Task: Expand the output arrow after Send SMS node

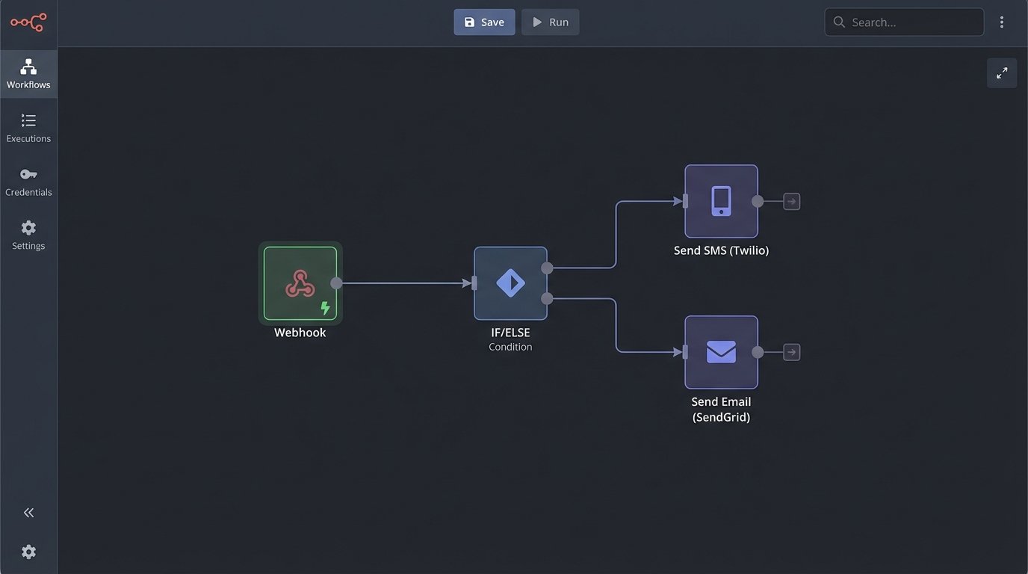Action: click(x=792, y=201)
